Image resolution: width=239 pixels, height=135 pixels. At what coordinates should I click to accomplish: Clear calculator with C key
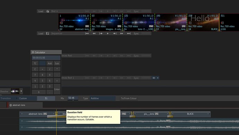pyautogui.click(x=35, y=69)
